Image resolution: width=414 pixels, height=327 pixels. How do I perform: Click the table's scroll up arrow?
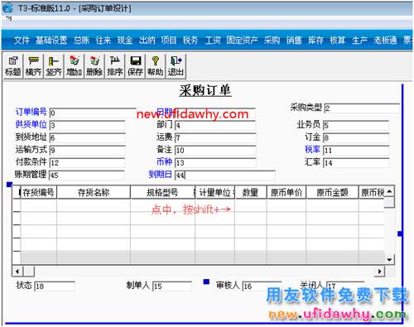click(x=389, y=191)
